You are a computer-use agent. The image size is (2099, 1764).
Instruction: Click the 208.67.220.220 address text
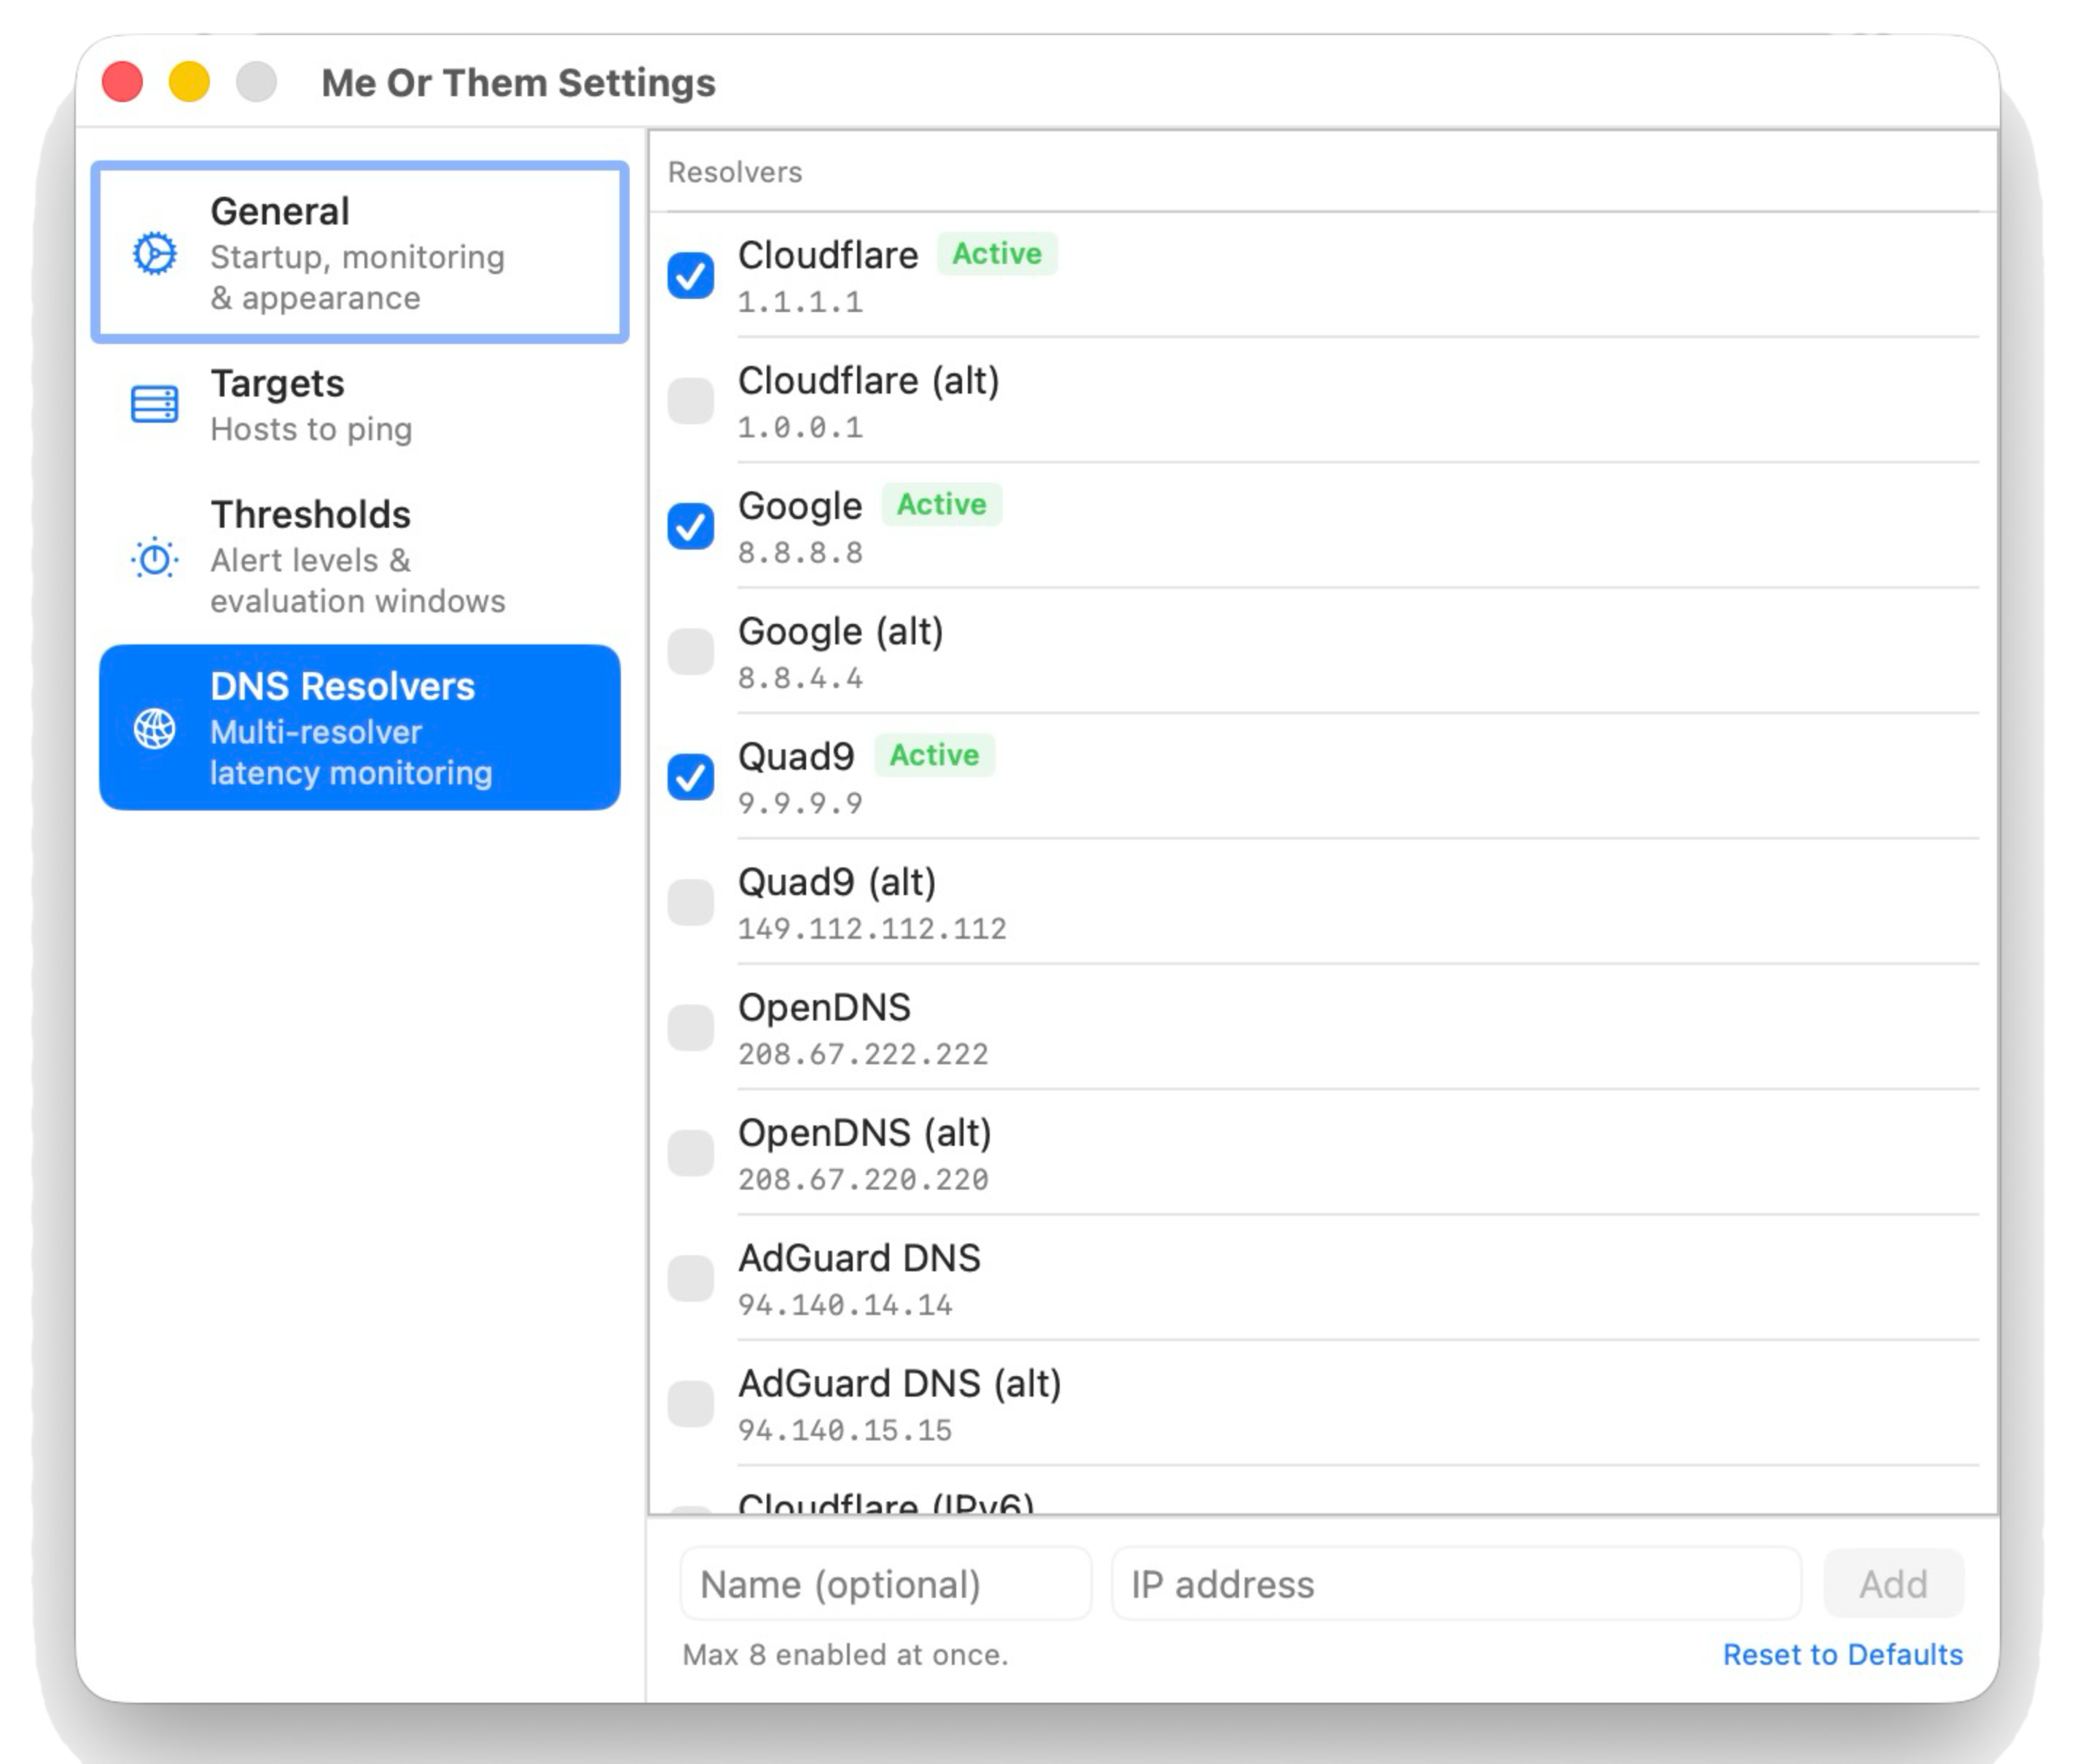pyautogui.click(x=863, y=1180)
